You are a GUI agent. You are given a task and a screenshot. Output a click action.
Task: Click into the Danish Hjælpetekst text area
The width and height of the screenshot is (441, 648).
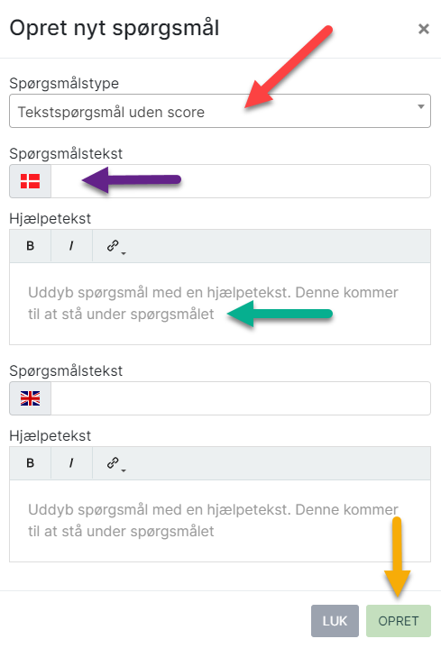[x=220, y=304]
